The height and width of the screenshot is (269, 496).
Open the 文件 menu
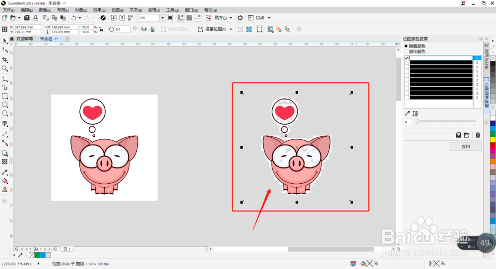(8, 10)
